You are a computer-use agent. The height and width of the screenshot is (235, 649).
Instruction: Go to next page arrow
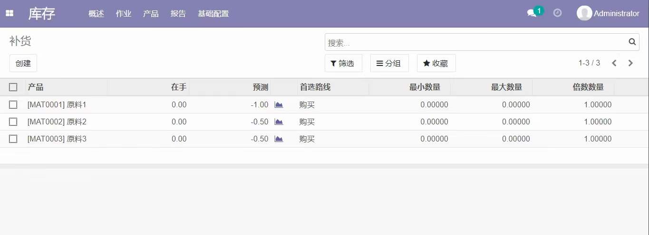tap(630, 63)
